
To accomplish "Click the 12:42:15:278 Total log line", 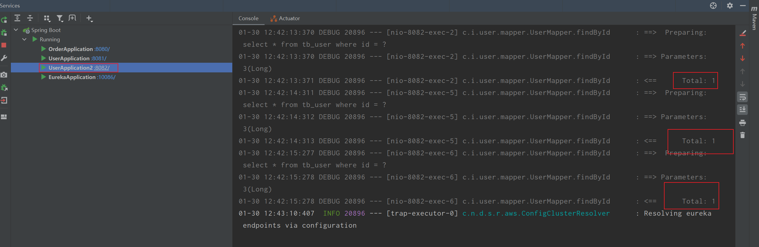I will tap(477, 201).
